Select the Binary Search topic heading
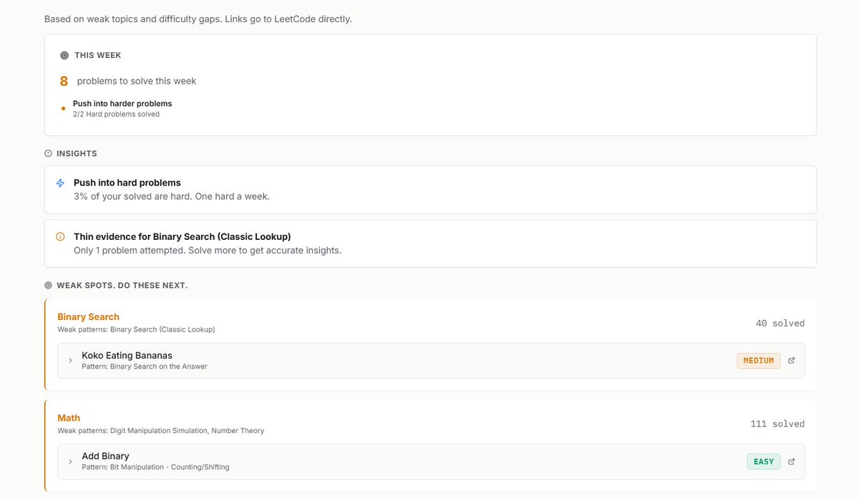This screenshot has width=859, height=499. (88, 316)
